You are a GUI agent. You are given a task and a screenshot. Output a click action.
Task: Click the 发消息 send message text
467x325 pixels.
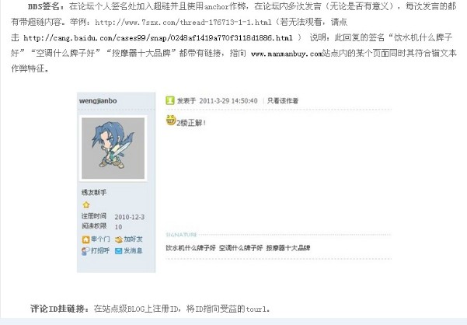point(133,251)
